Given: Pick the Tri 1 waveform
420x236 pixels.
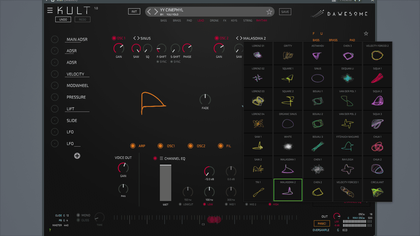Looking at the screenshot, I should point(258,190).
